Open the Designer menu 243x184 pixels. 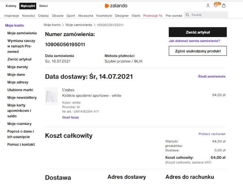122,16
